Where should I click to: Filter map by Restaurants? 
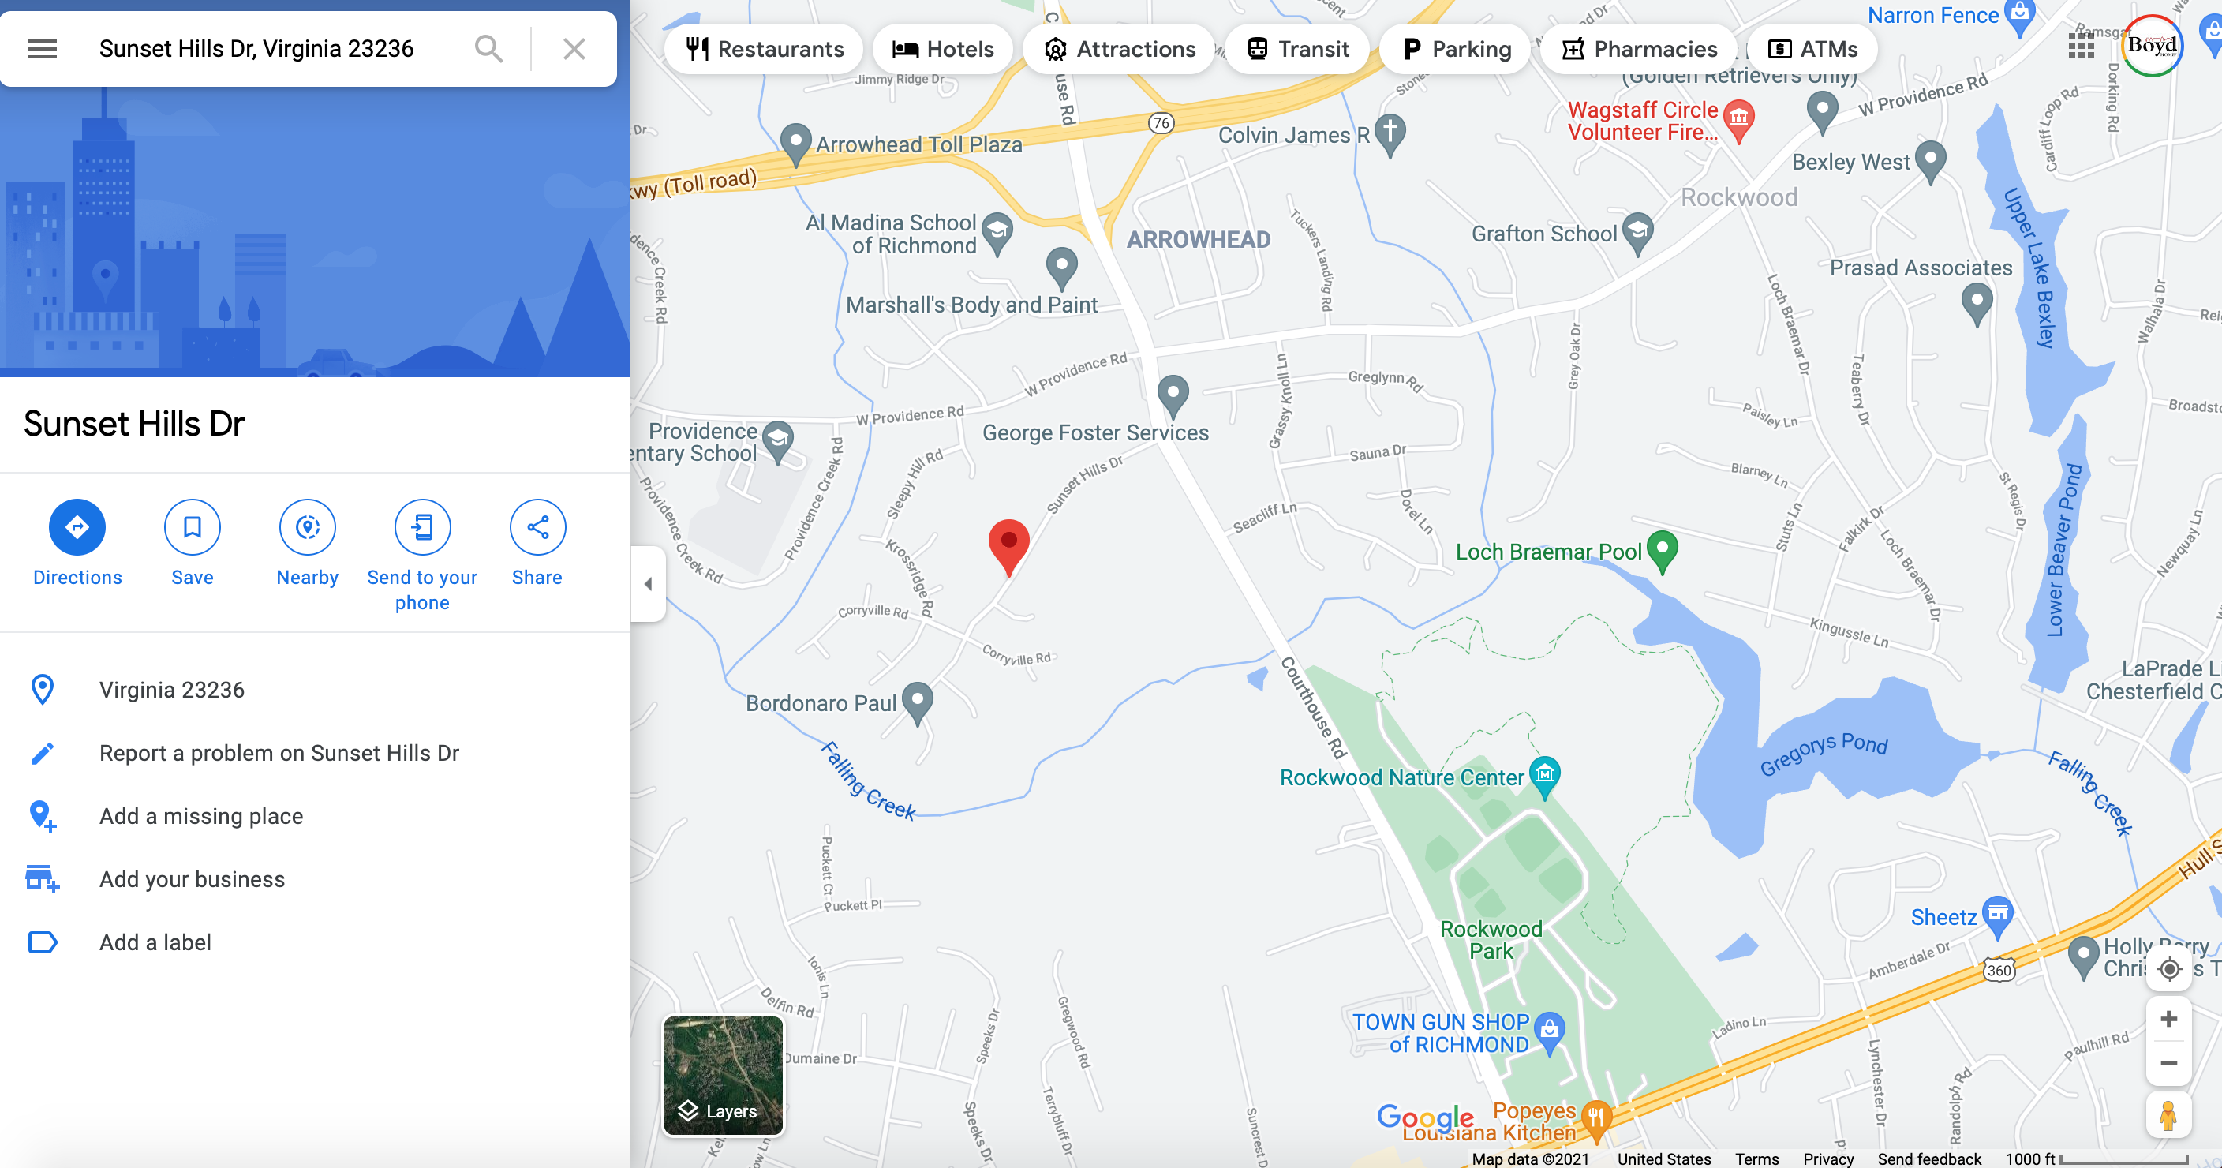(765, 49)
